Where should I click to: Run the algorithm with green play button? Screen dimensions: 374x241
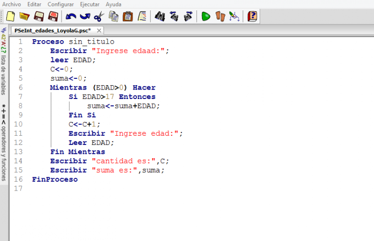pos(206,17)
